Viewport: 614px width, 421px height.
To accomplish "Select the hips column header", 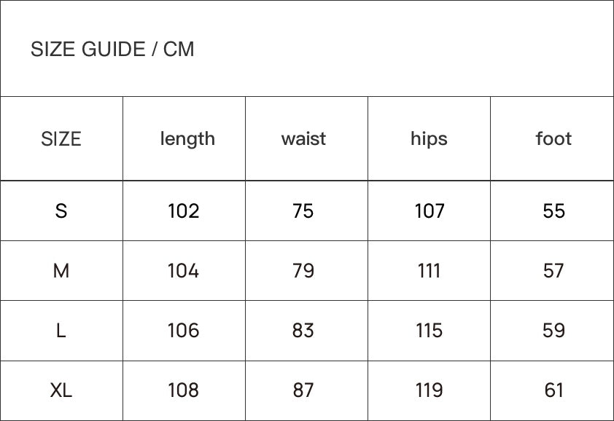I will tap(429, 138).
